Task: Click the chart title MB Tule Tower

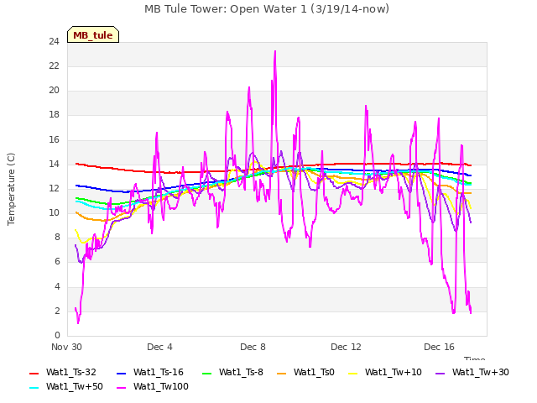Action: coord(267,9)
